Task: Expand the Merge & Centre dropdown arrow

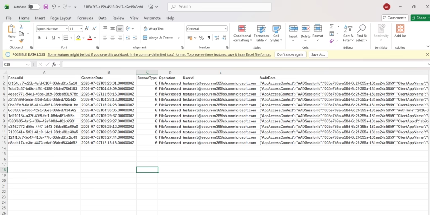Action: click(178, 38)
